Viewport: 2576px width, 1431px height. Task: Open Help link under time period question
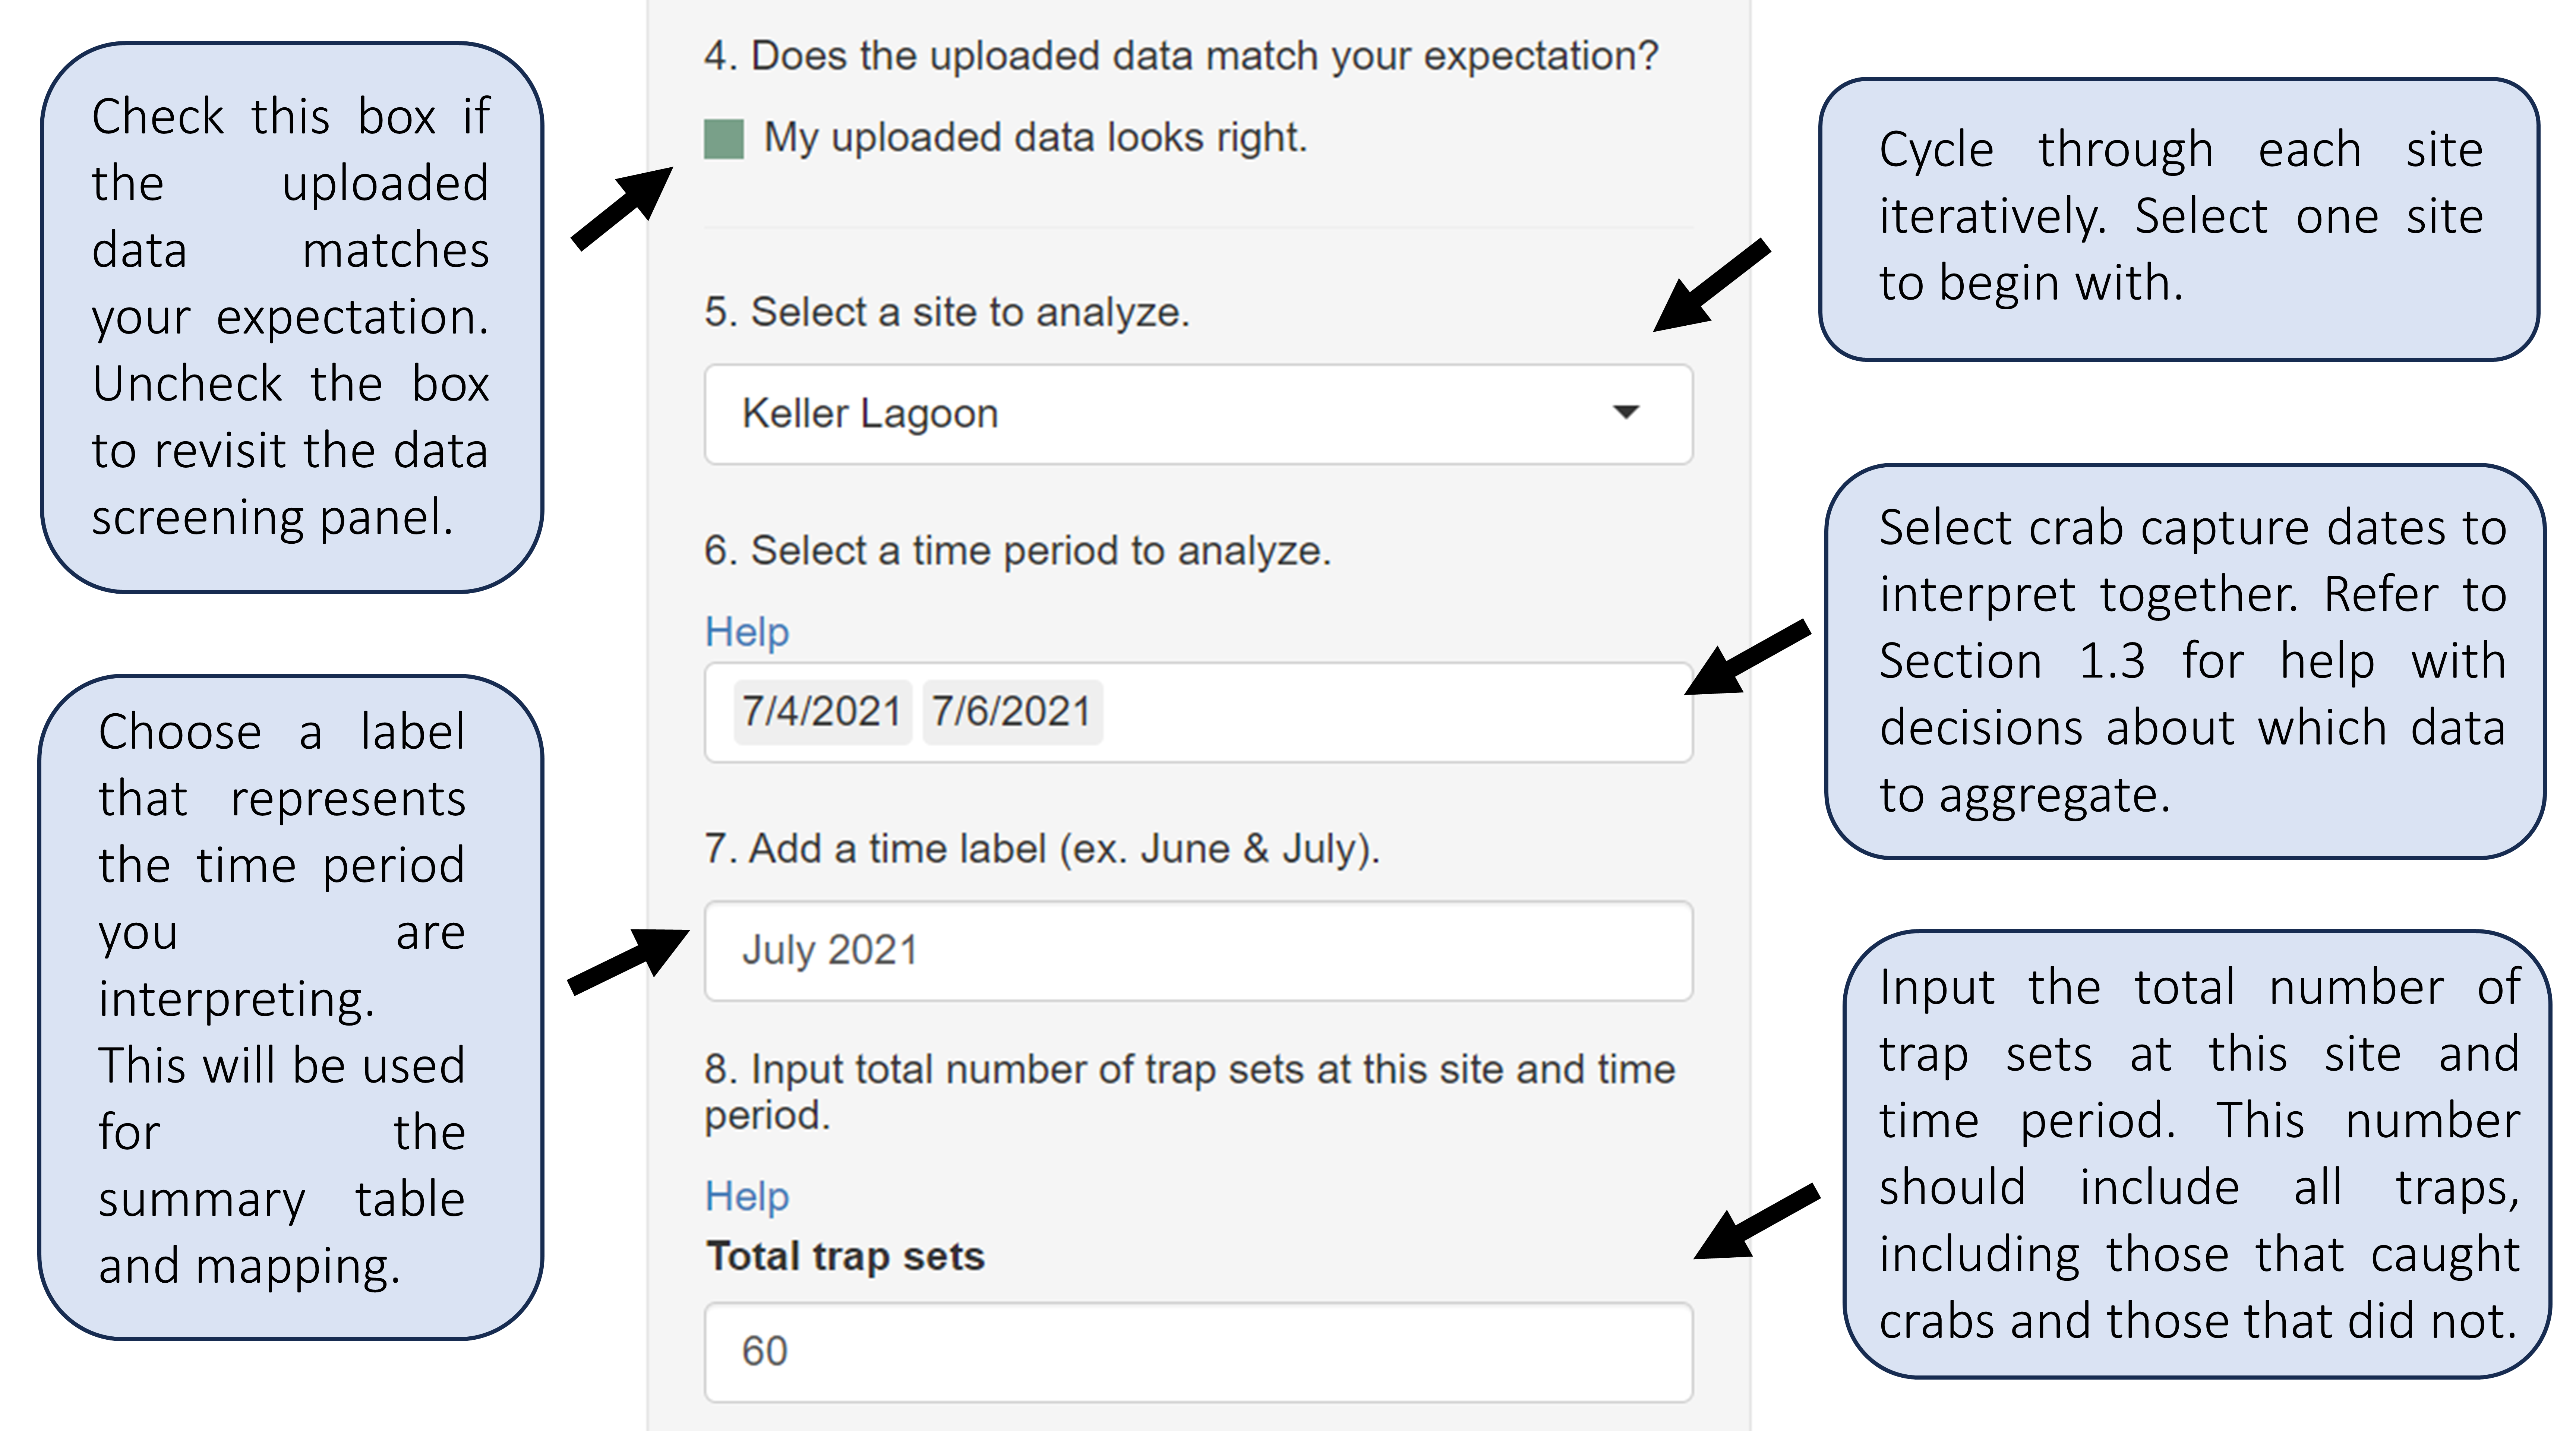pos(746,632)
